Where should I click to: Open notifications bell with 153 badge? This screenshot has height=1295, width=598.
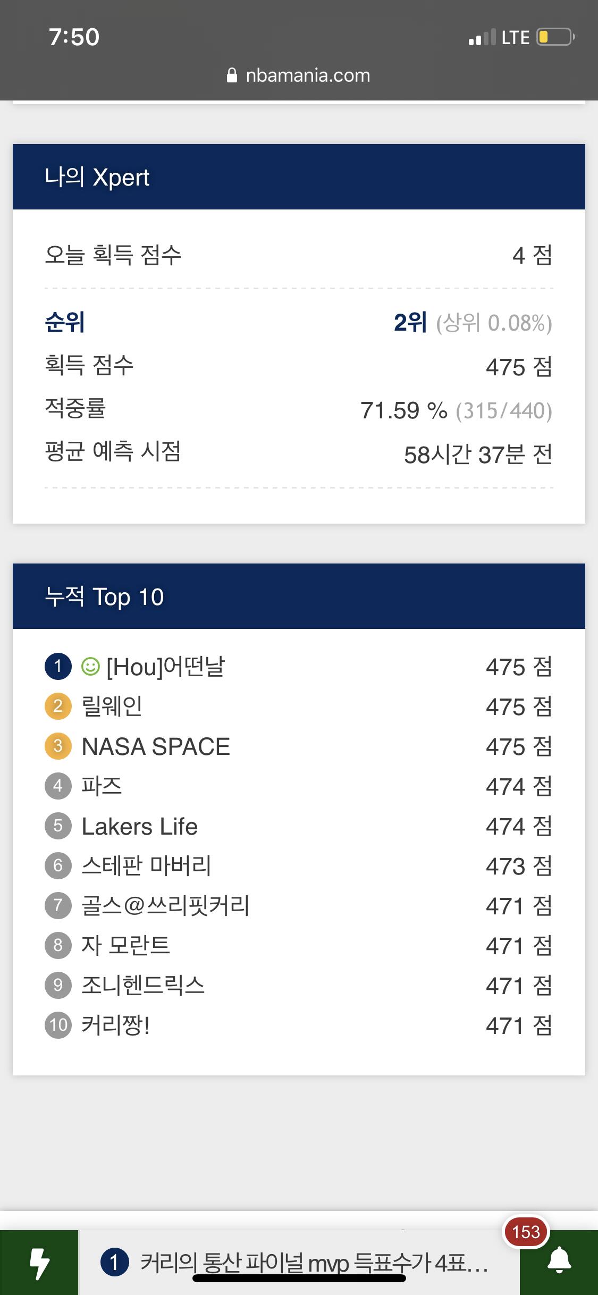[x=559, y=1261]
